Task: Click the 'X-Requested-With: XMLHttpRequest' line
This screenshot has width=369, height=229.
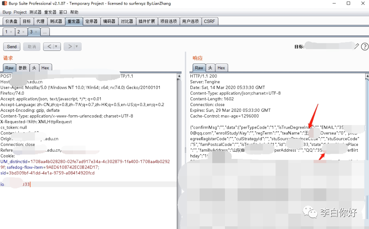Action: point(36,122)
